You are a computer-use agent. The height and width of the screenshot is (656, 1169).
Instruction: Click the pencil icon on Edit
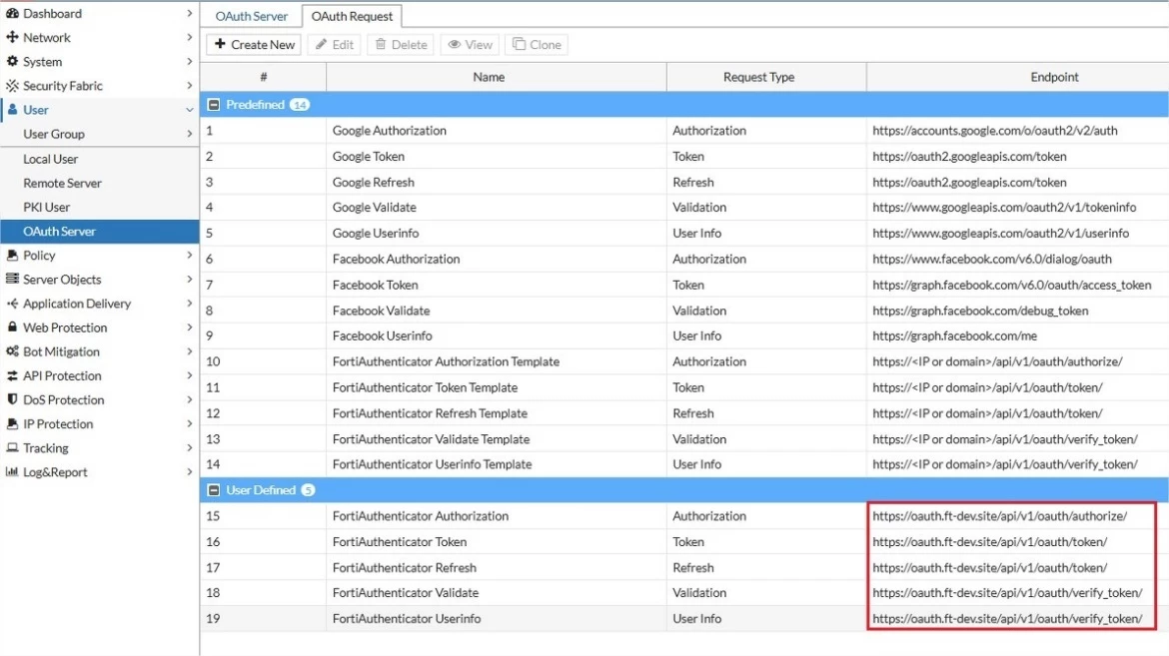click(x=322, y=44)
